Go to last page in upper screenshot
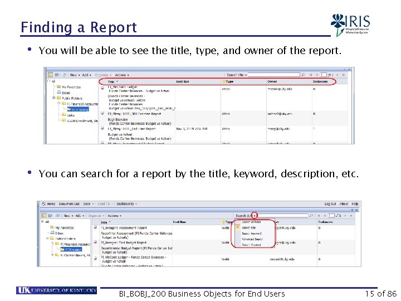Viewport: 401px width, 301px height. (x=344, y=75)
